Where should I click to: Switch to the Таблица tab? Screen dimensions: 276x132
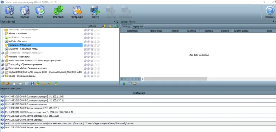click(x=126, y=27)
